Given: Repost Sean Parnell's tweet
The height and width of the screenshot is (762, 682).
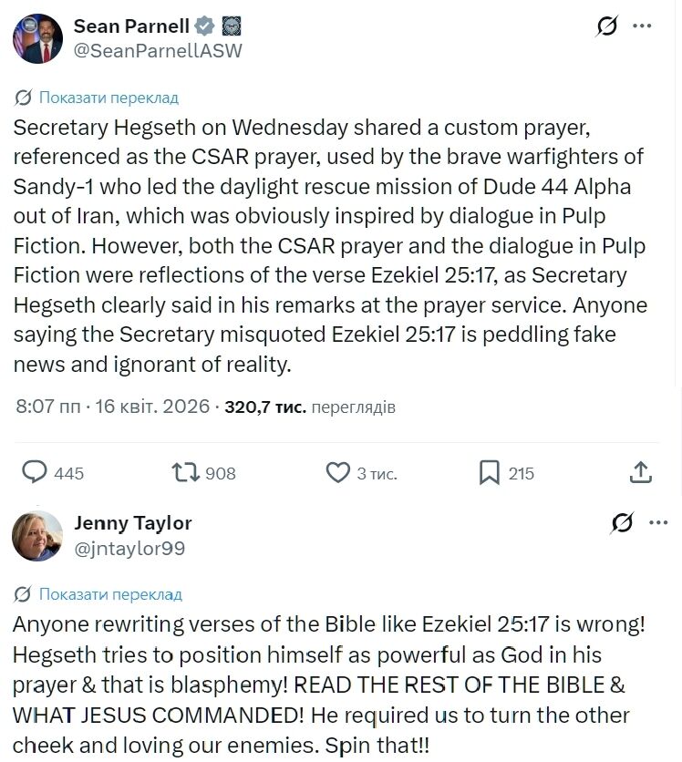Looking at the screenshot, I should [187, 472].
